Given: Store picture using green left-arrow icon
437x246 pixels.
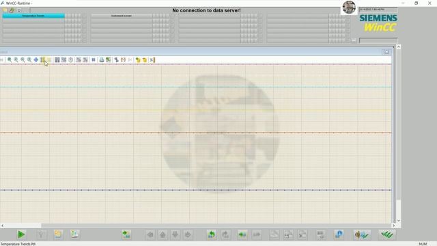Looking at the screenshot, I should tap(242, 234).
